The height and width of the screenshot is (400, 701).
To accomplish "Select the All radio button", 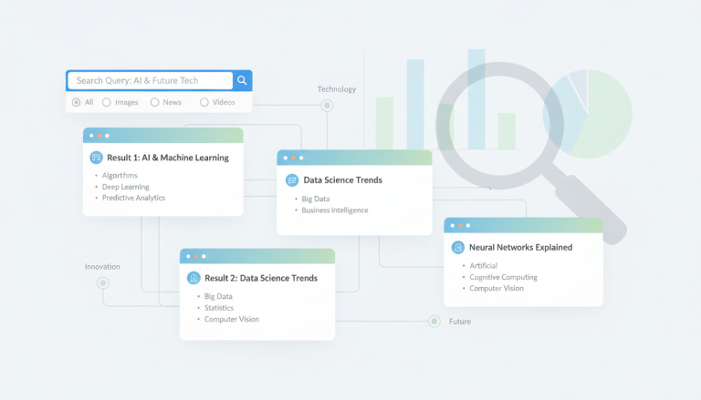I will [x=76, y=102].
